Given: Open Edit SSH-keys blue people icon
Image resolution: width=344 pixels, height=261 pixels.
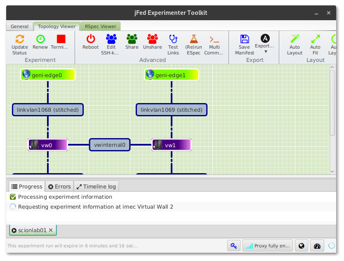Looking at the screenshot, I should click(x=111, y=39).
